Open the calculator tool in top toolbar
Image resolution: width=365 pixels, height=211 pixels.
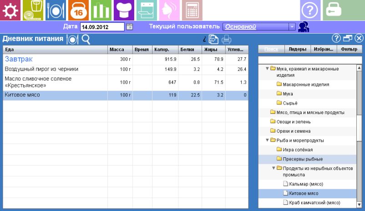192,10
